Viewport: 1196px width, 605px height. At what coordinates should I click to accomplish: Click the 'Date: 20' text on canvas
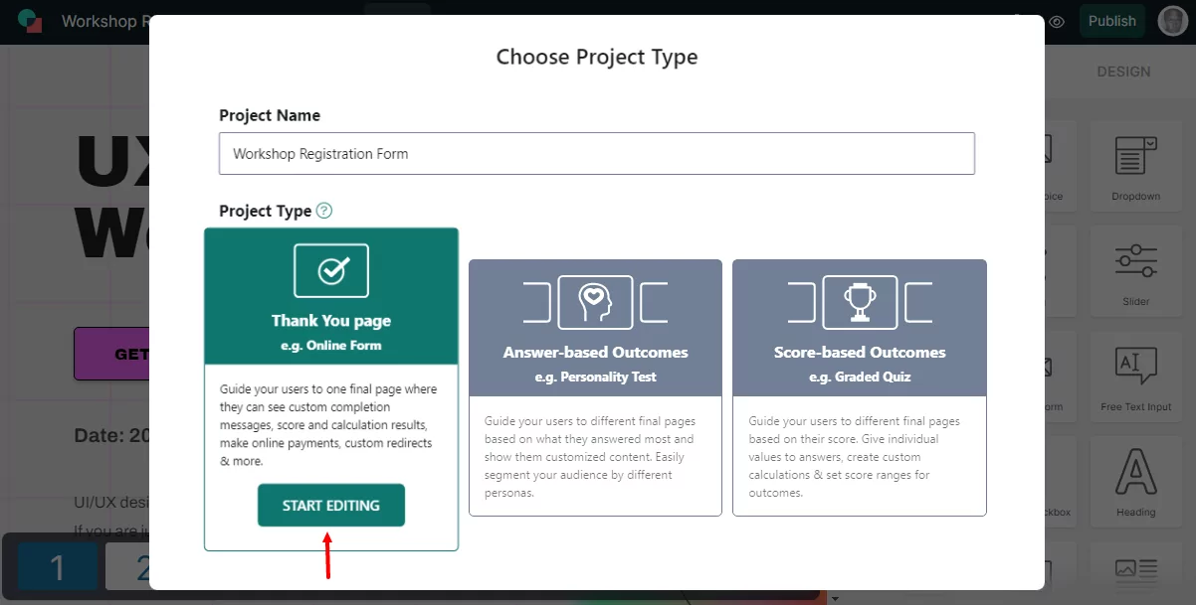click(111, 435)
